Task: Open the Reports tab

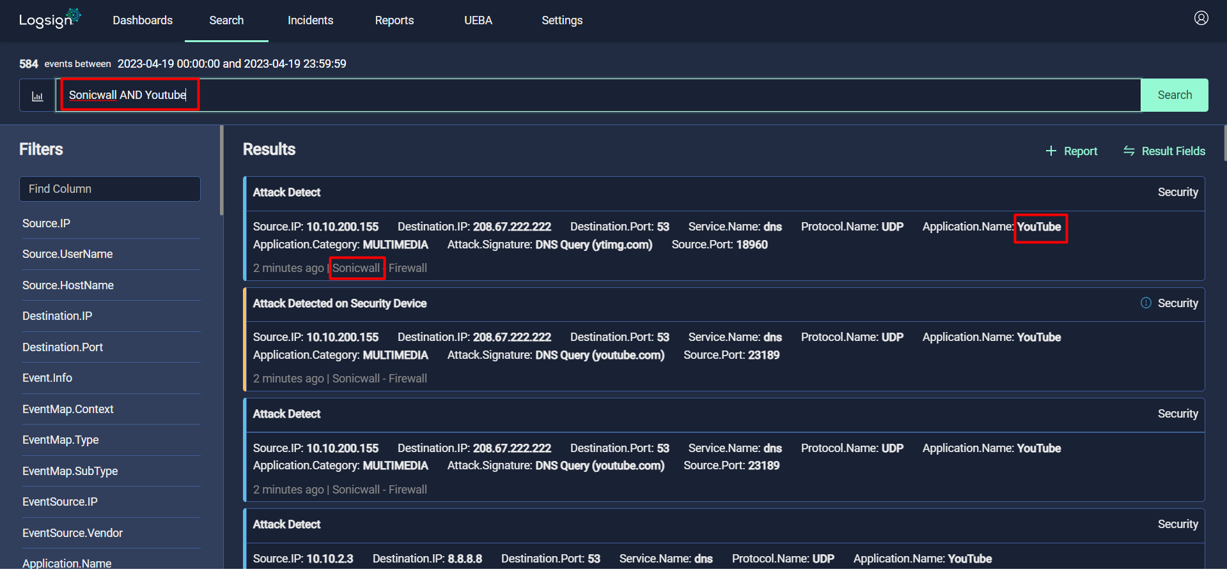Action: [394, 20]
